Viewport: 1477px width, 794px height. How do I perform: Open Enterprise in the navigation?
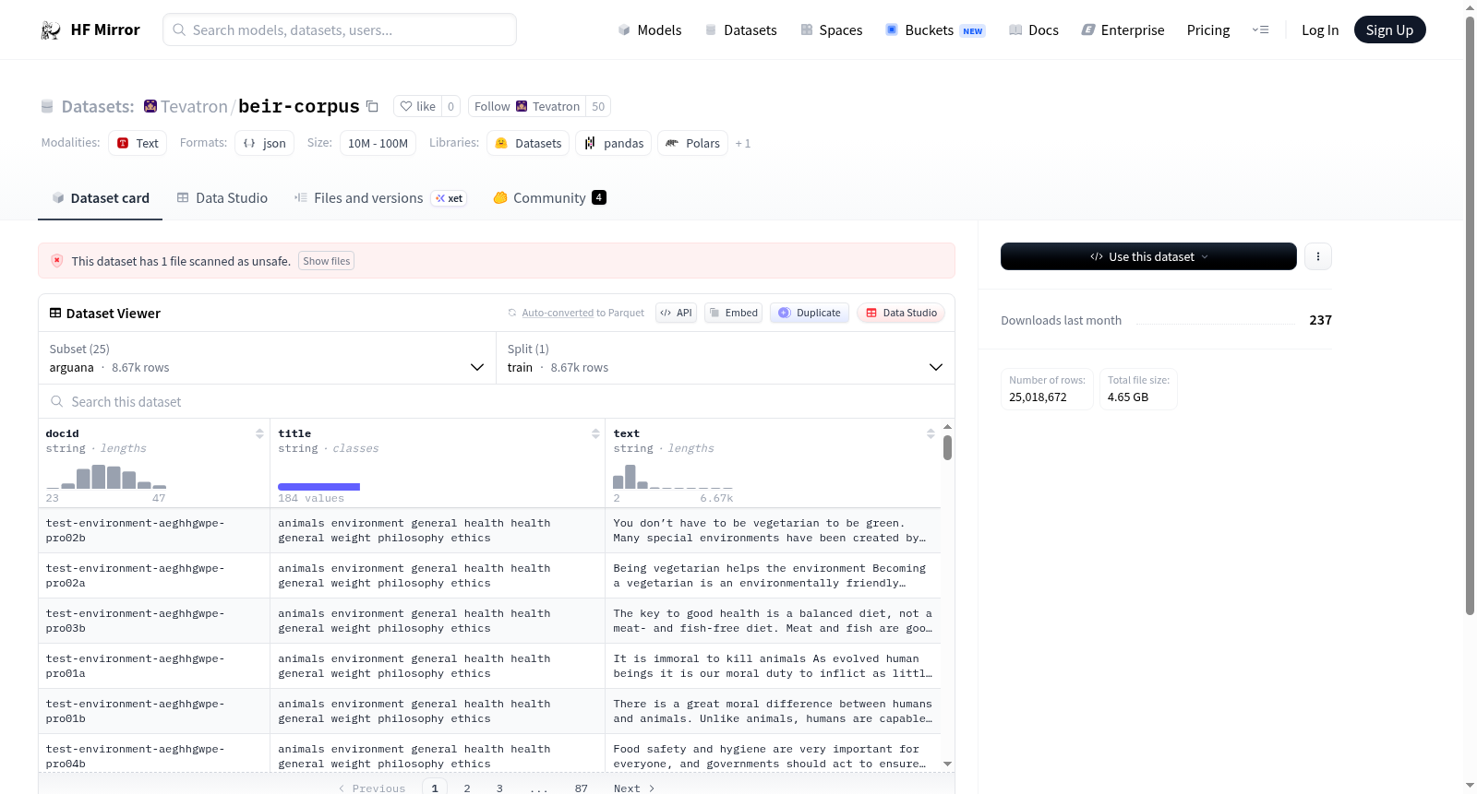coord(1123,30)
